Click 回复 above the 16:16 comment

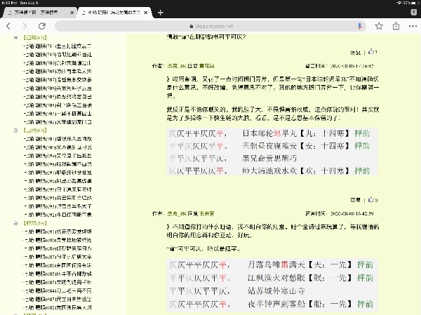tap(356, 53)
